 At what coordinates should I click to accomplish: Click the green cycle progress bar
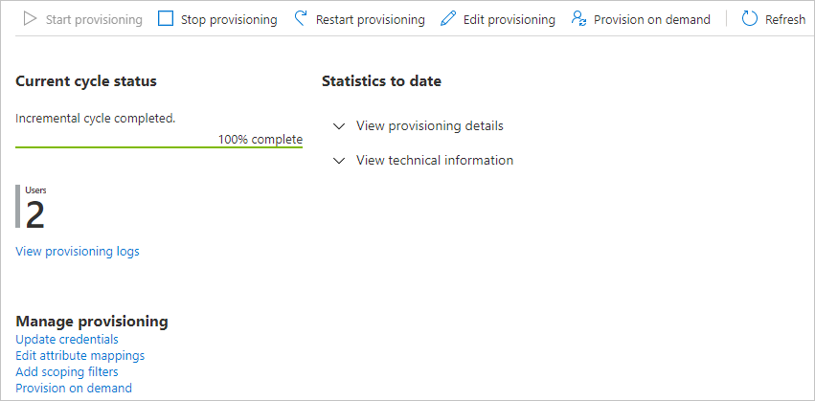click(159, 147)
